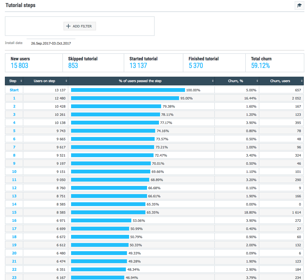Click the graduation cap tutorial icon
The width and height of the screenshot is (306, 280).
click(299, 5)
